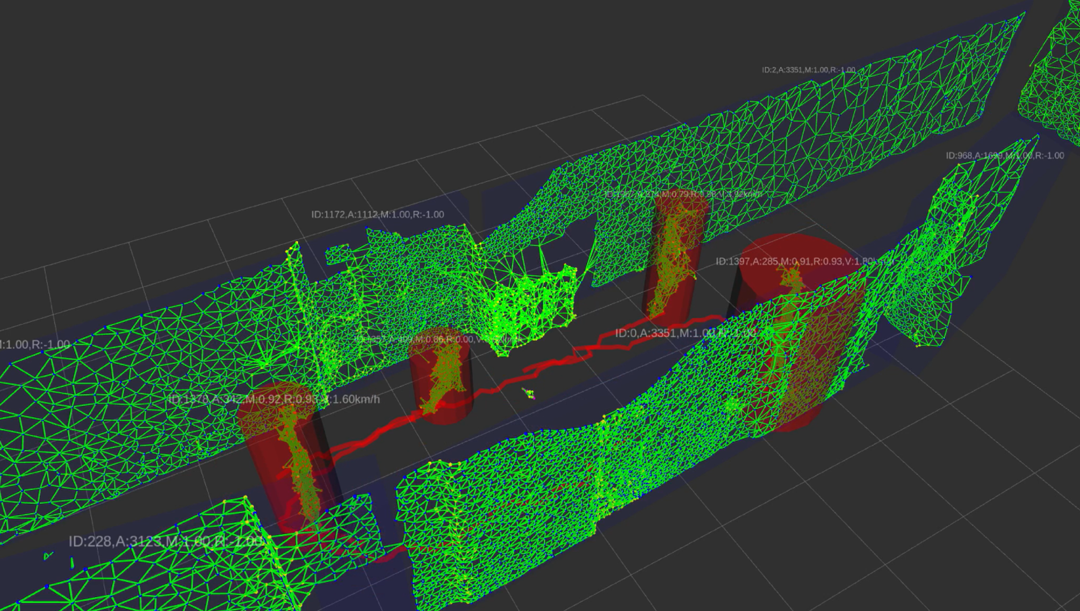Click the small multicolored robot marker on the ground

[529, 395]
